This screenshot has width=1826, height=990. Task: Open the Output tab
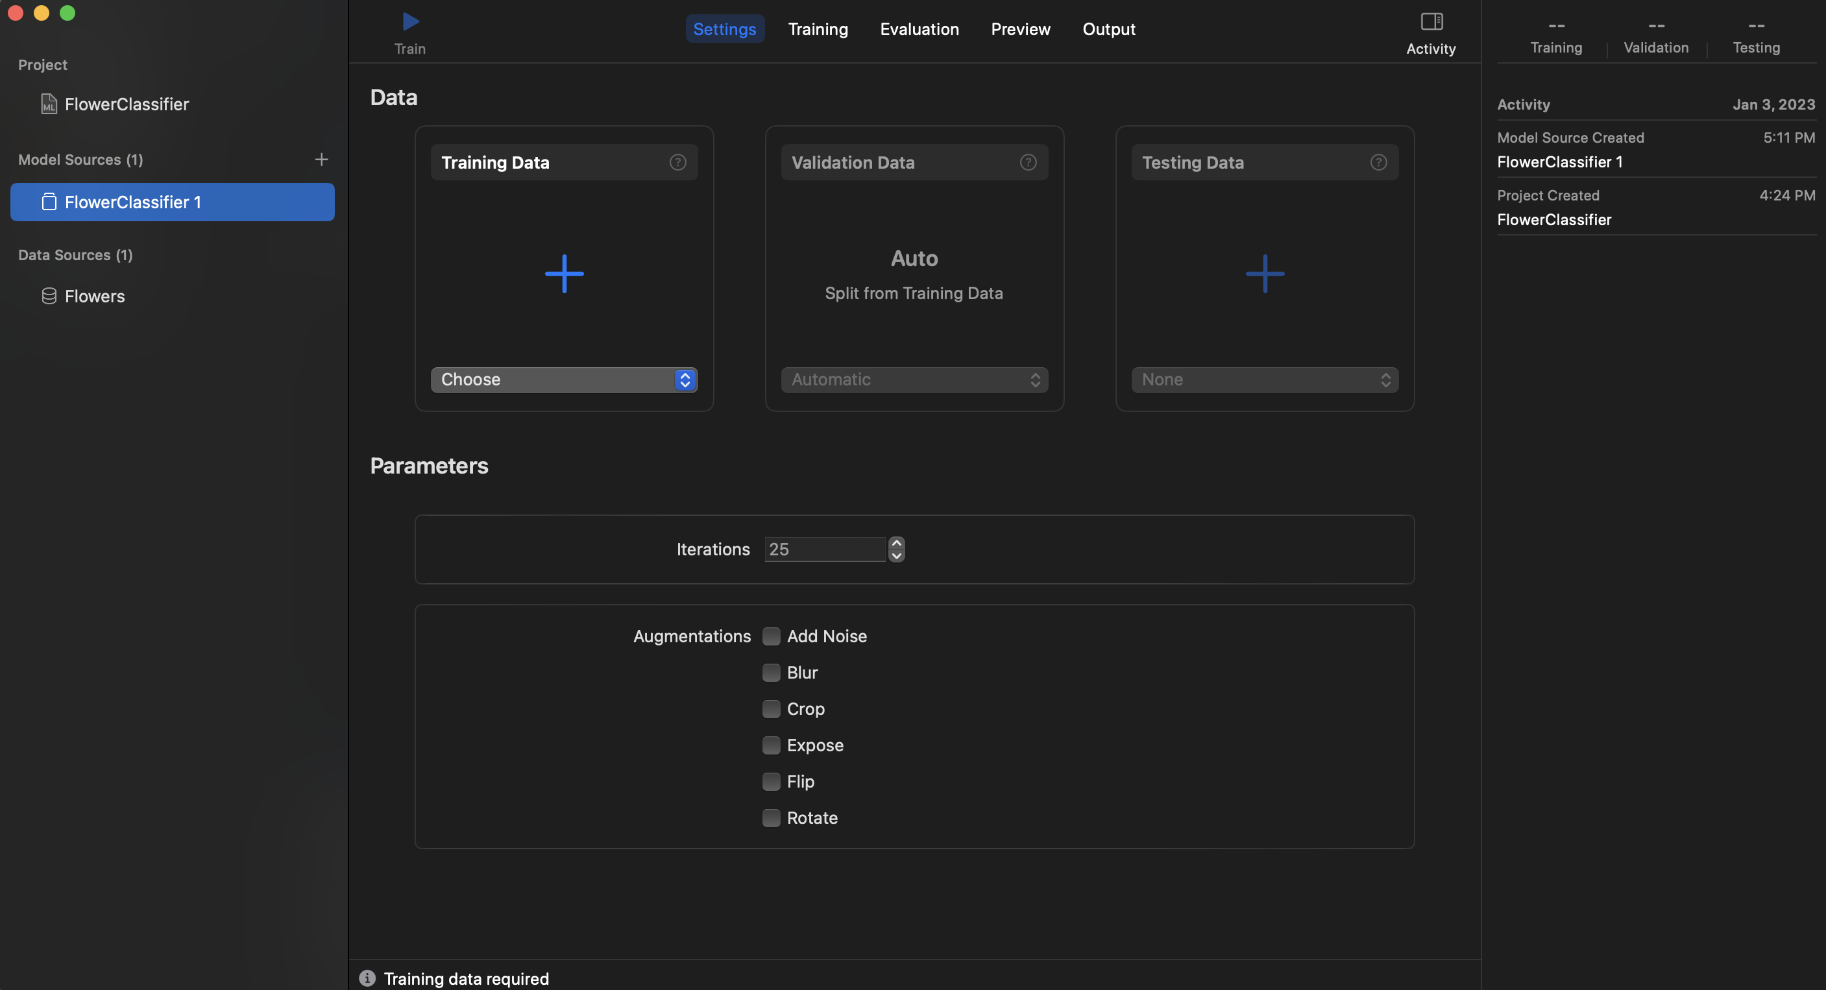[1108, 29]
